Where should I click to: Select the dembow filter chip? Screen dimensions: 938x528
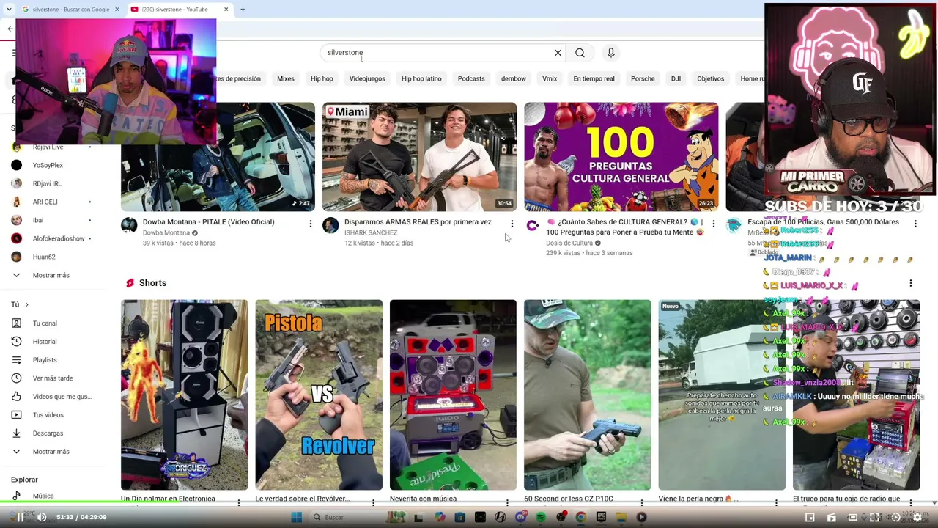coord(514,78)
